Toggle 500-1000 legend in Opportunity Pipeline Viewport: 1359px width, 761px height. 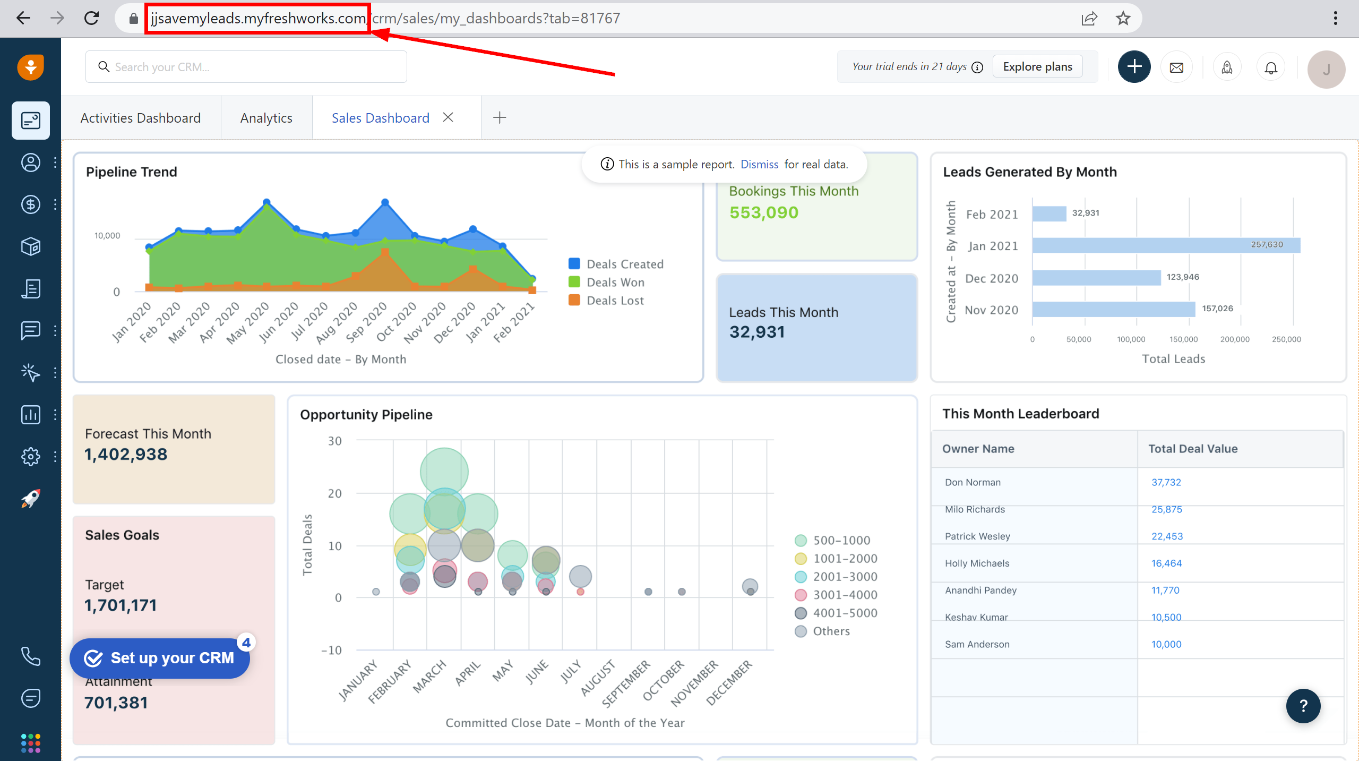(x=801, y=541)
